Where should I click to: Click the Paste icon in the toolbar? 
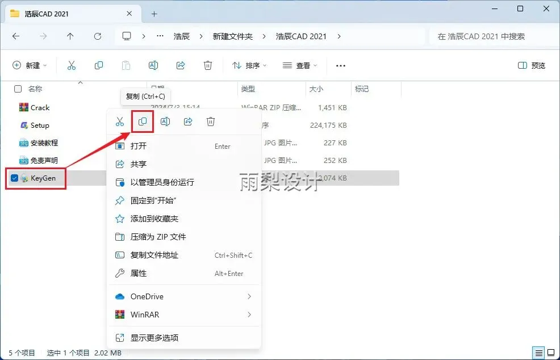point(126,65)
